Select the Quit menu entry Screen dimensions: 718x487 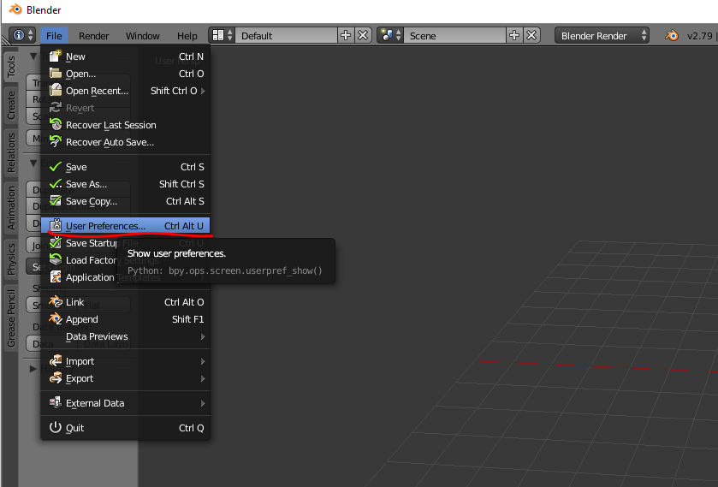pyautogui.click(x=126, y=427)
